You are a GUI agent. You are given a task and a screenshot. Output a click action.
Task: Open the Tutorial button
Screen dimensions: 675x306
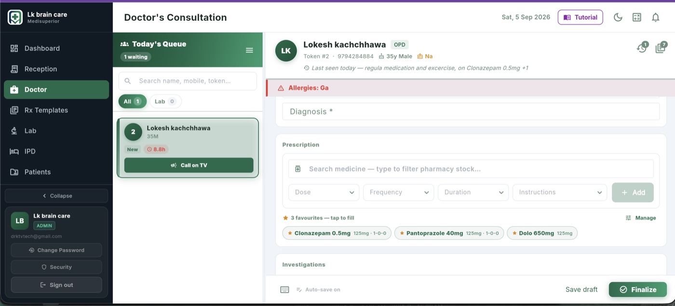580,17
